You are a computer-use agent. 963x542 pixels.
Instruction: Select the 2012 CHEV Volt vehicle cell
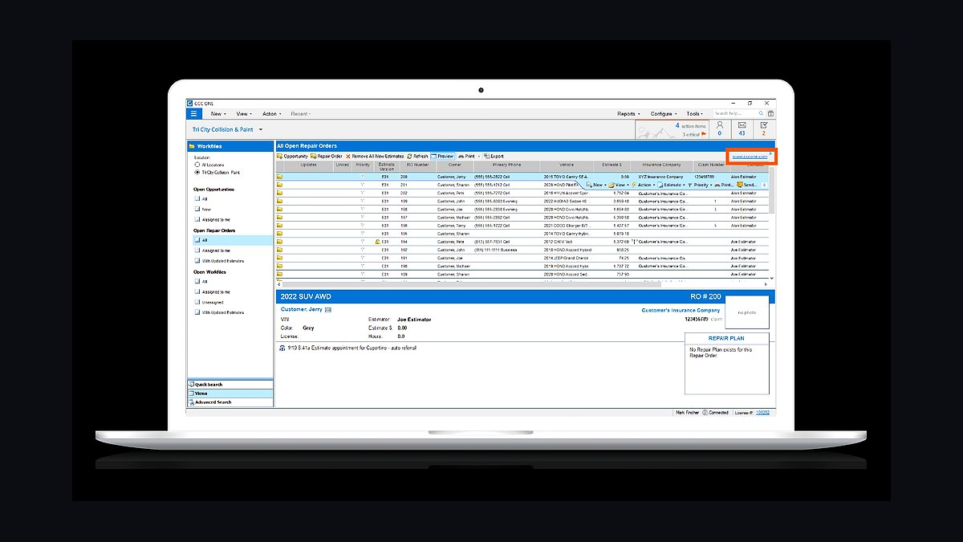(570, 241)
